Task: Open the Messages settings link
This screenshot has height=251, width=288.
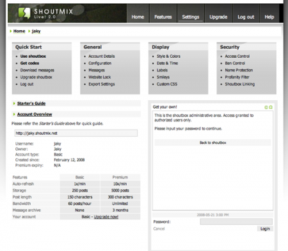Action: click(x=97, y=70)
